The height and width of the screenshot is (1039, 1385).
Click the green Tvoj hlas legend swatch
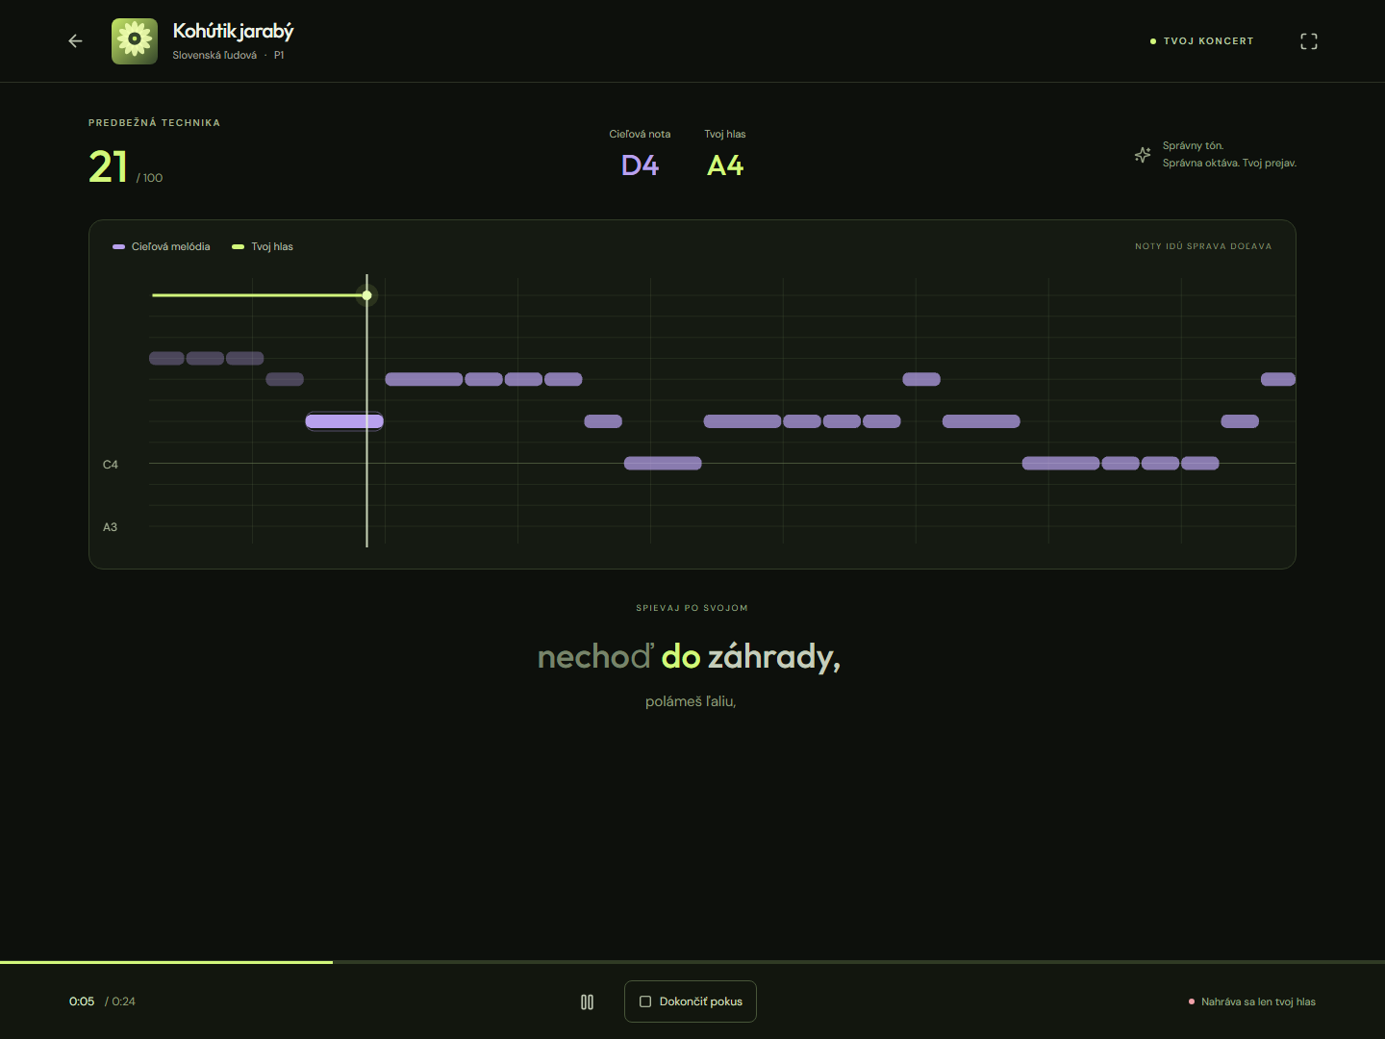239,247
